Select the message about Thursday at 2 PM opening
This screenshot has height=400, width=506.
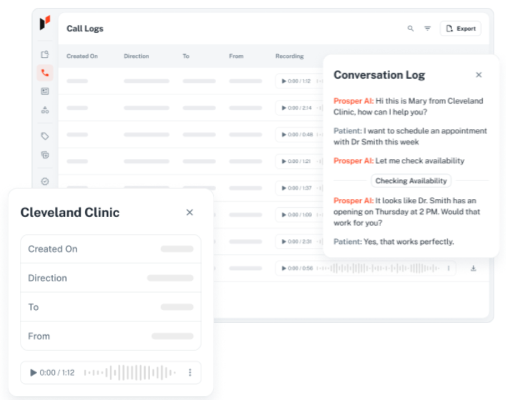pos(407,212)
